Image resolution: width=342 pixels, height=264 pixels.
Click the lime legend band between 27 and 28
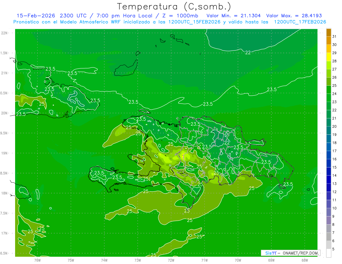coord(329,65)
